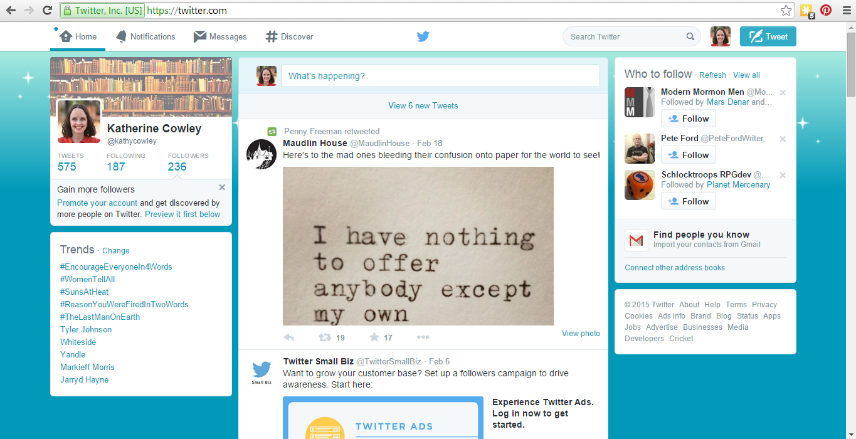Click View photo on Maudlin tweet

tap(581, 333)
